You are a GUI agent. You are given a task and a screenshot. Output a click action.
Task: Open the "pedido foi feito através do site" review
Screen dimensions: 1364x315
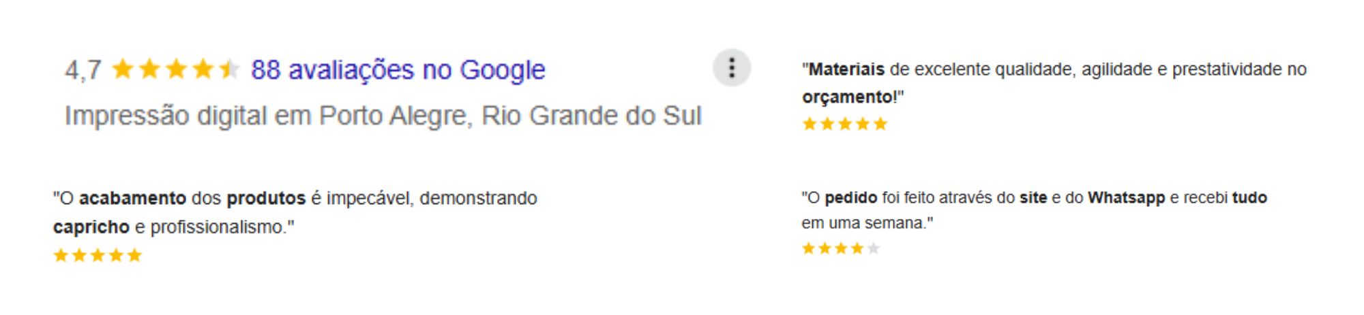click(x=1033, y=198)
